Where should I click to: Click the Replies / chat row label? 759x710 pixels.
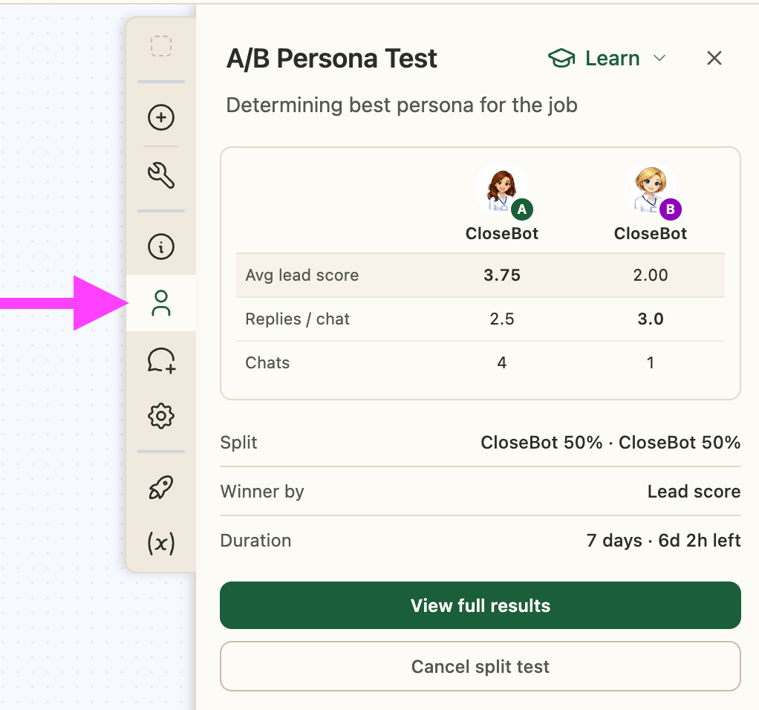pyautogui.click(x=297, y=319)
